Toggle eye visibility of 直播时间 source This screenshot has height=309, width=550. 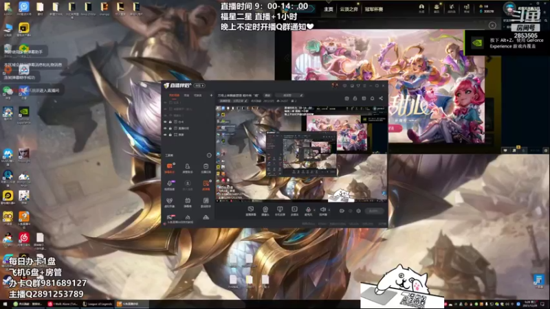coord(165,128)
